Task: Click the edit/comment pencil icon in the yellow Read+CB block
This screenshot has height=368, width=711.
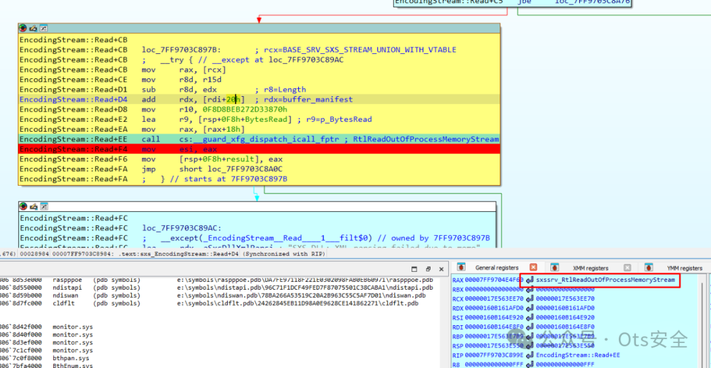Action: [33, 28]
